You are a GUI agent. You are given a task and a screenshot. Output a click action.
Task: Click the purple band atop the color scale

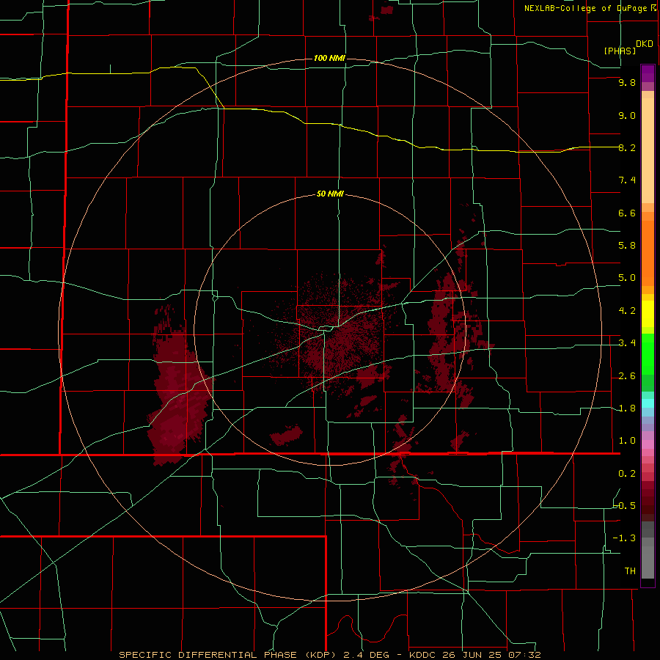coord(648,73)
